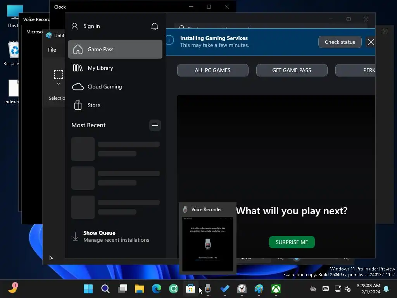Image resolution: width=397 pixels, height=298 pixels.
Task: Select the This PC desktop icon
Action: (x=13, y=16)
